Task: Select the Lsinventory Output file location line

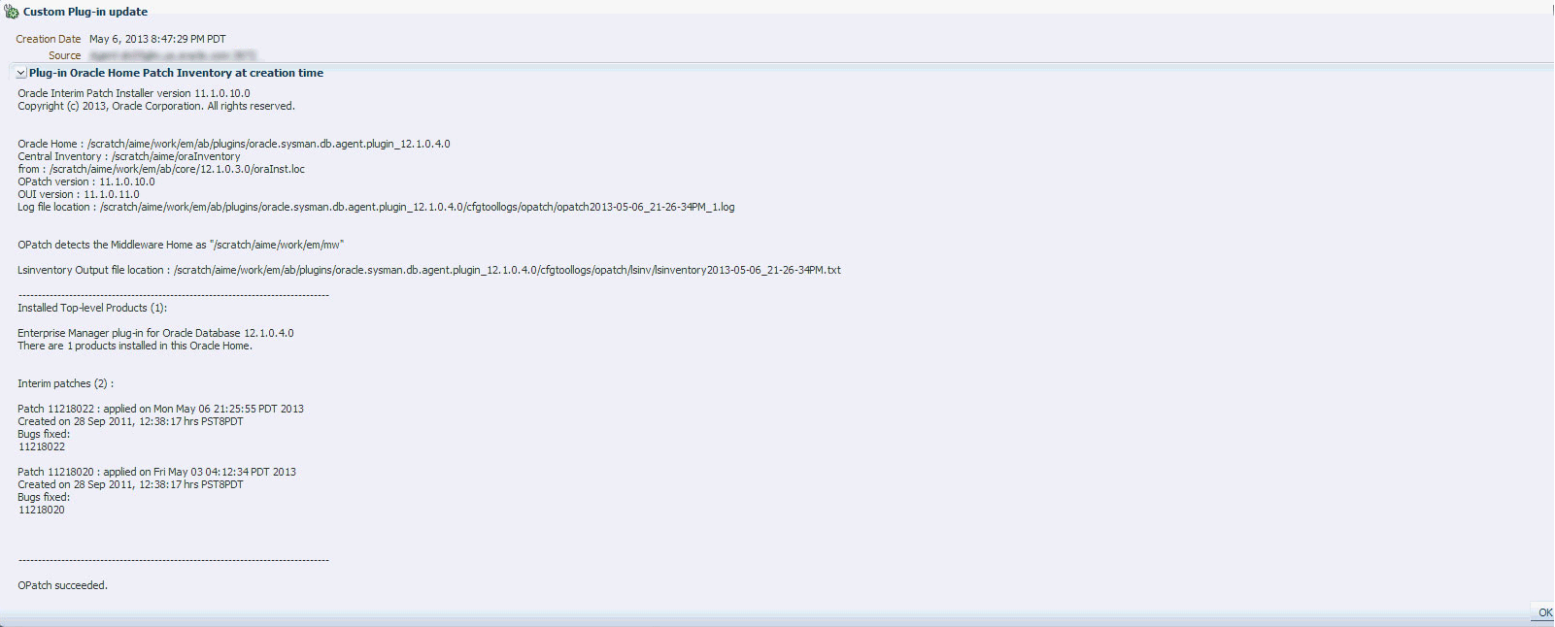Action: coord(429,270)
